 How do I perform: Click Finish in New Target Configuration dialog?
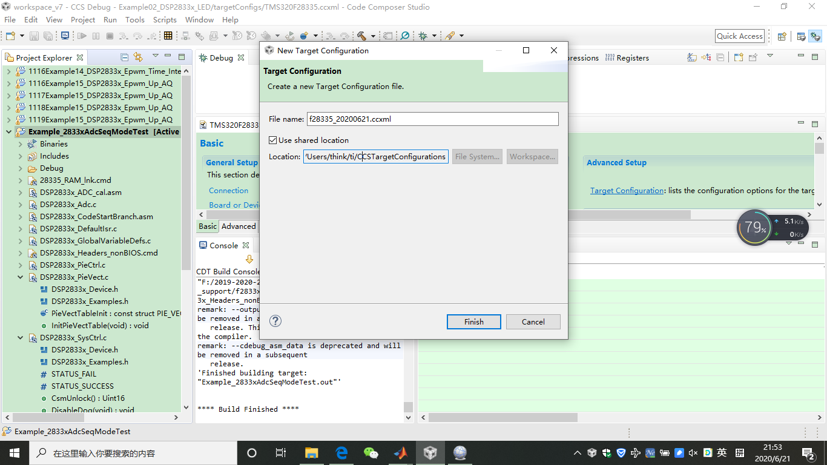(474, 322)
